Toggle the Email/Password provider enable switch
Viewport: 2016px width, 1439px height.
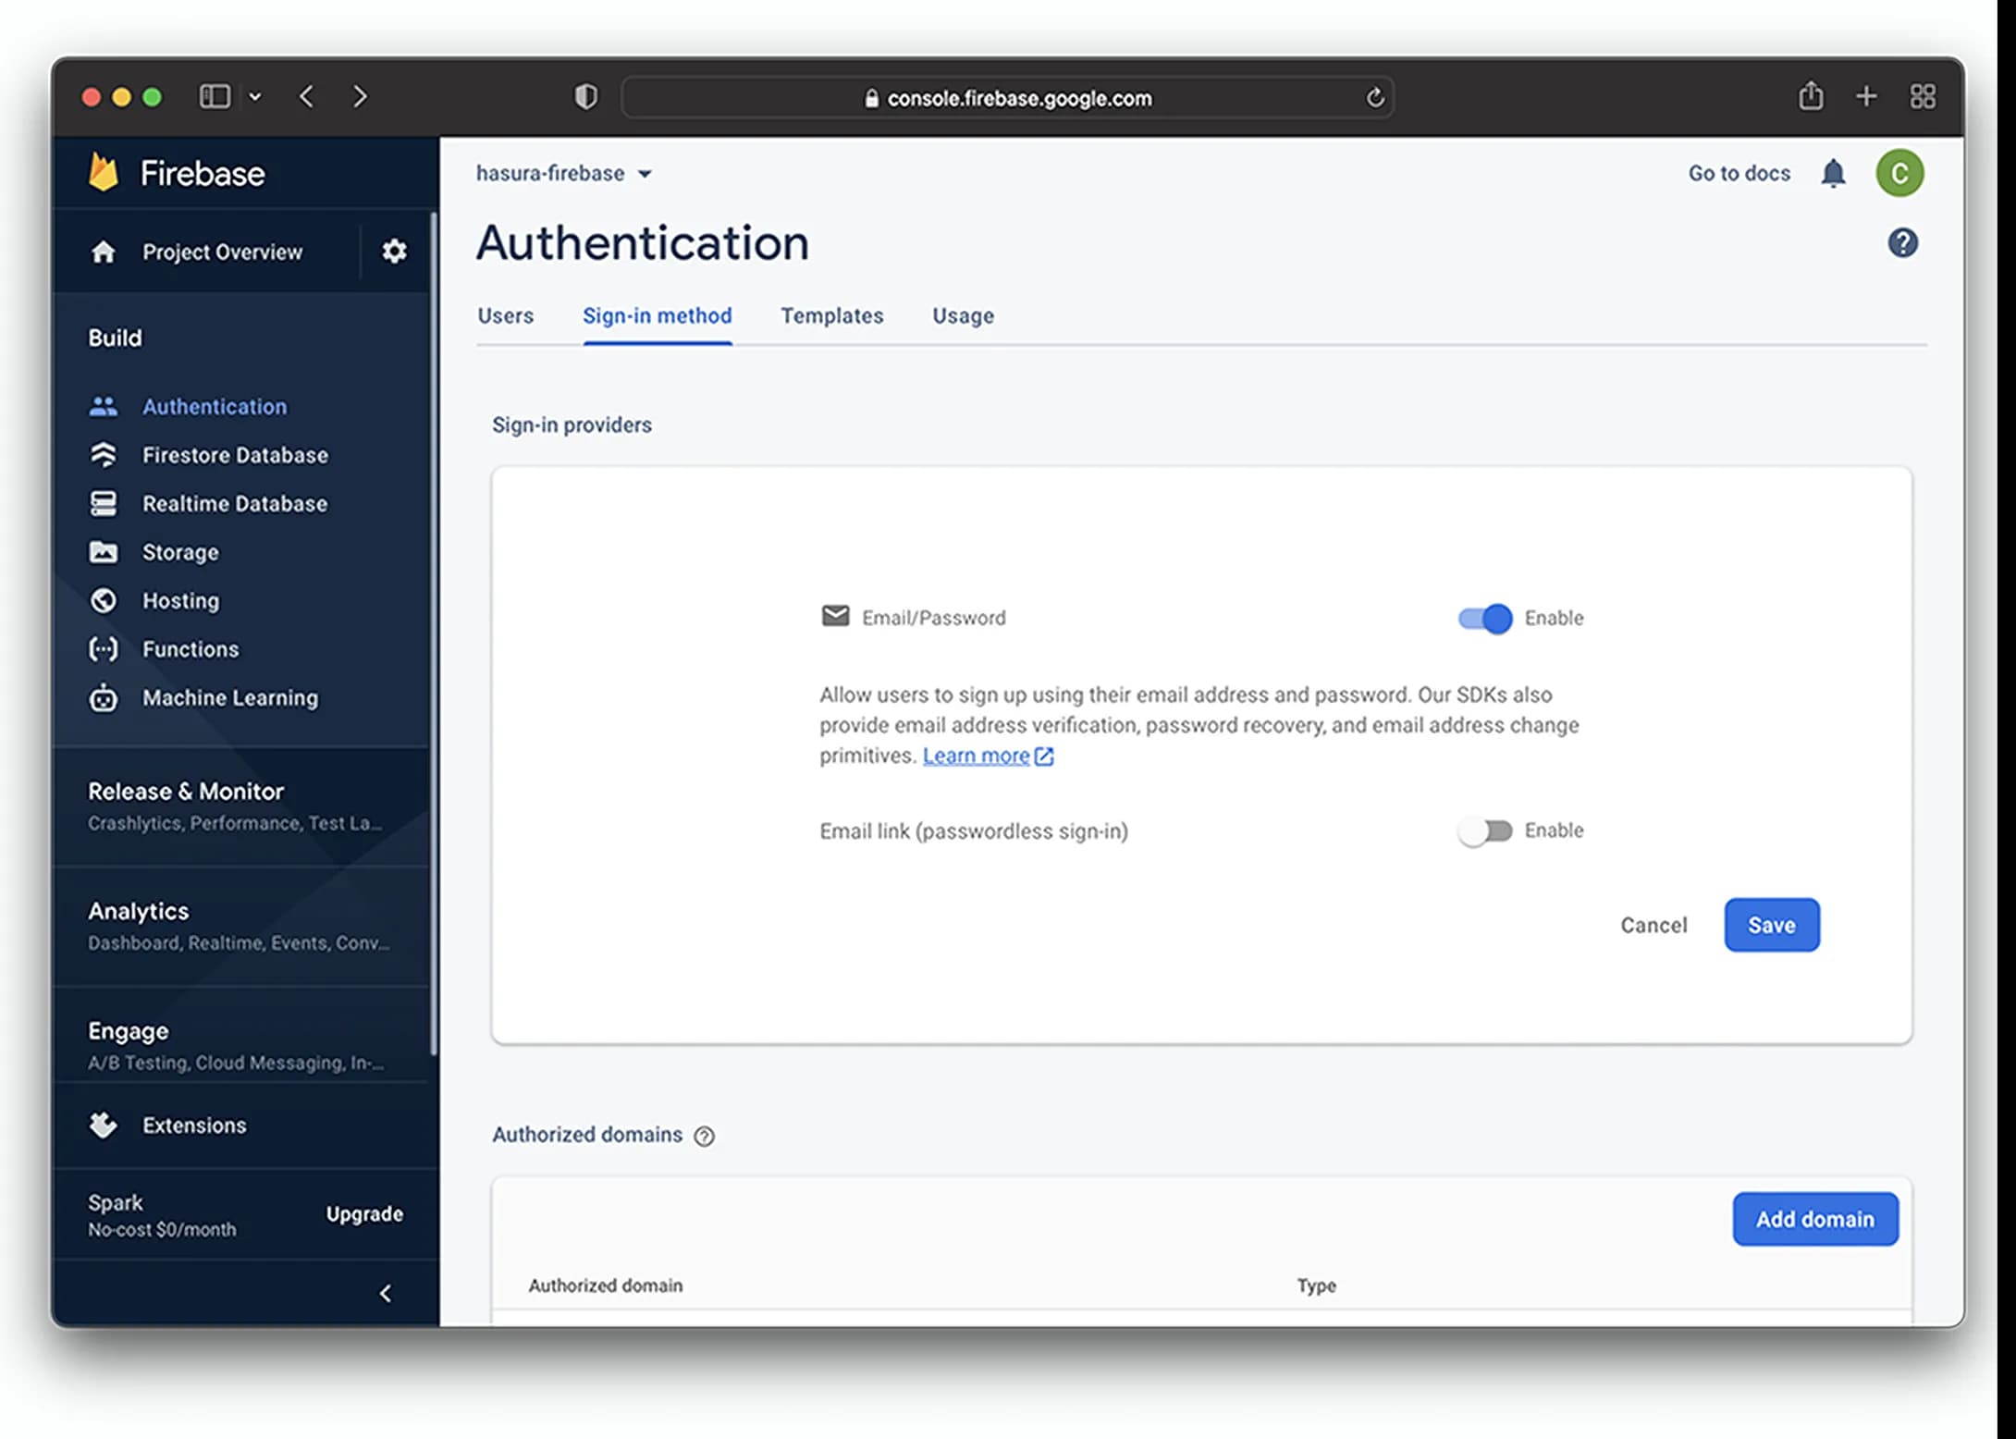point(1485,617)
